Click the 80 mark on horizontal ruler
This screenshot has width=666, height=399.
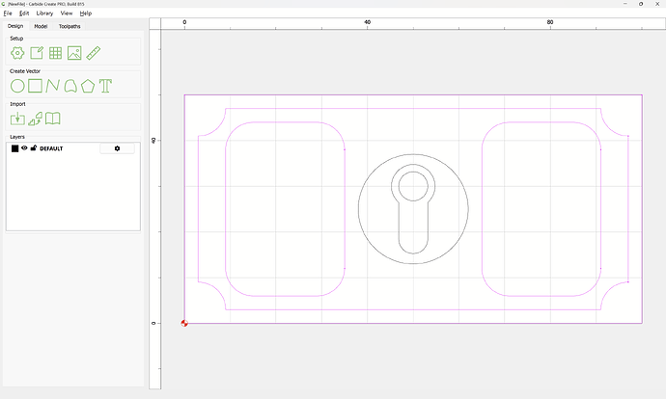coord(550,22)
